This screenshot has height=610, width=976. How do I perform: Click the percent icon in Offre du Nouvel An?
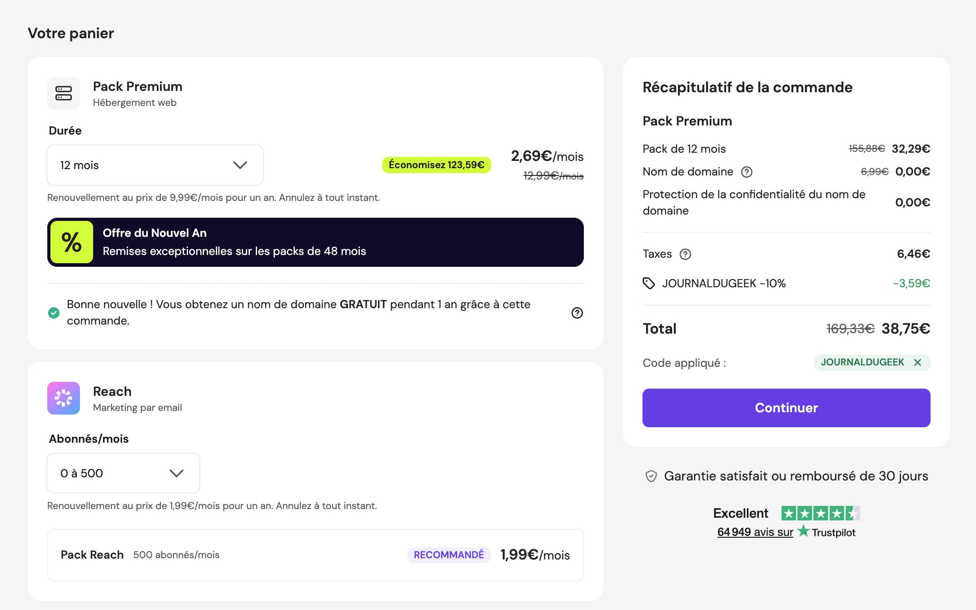click(72, 242)
